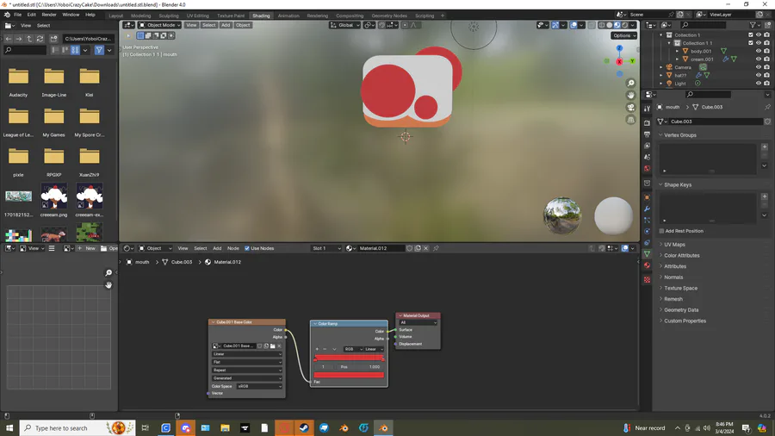
Task: Click the Color Ramp remove stop minus icon
Action: (x=325, y=349)
